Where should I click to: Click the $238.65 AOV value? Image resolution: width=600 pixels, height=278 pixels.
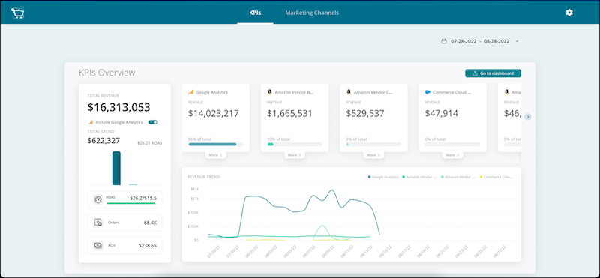[148, 246]
